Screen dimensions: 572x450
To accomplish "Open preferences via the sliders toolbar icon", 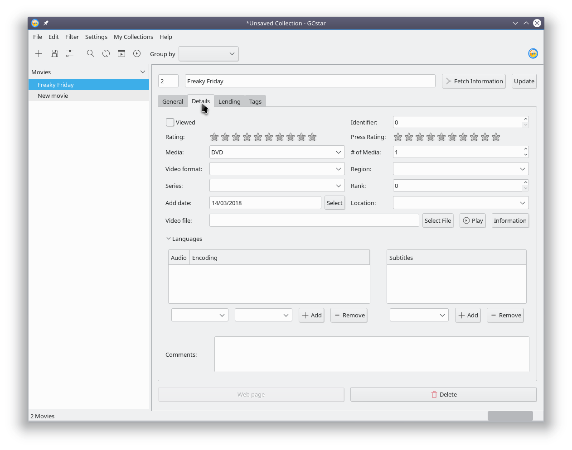I will coord(70,54).
